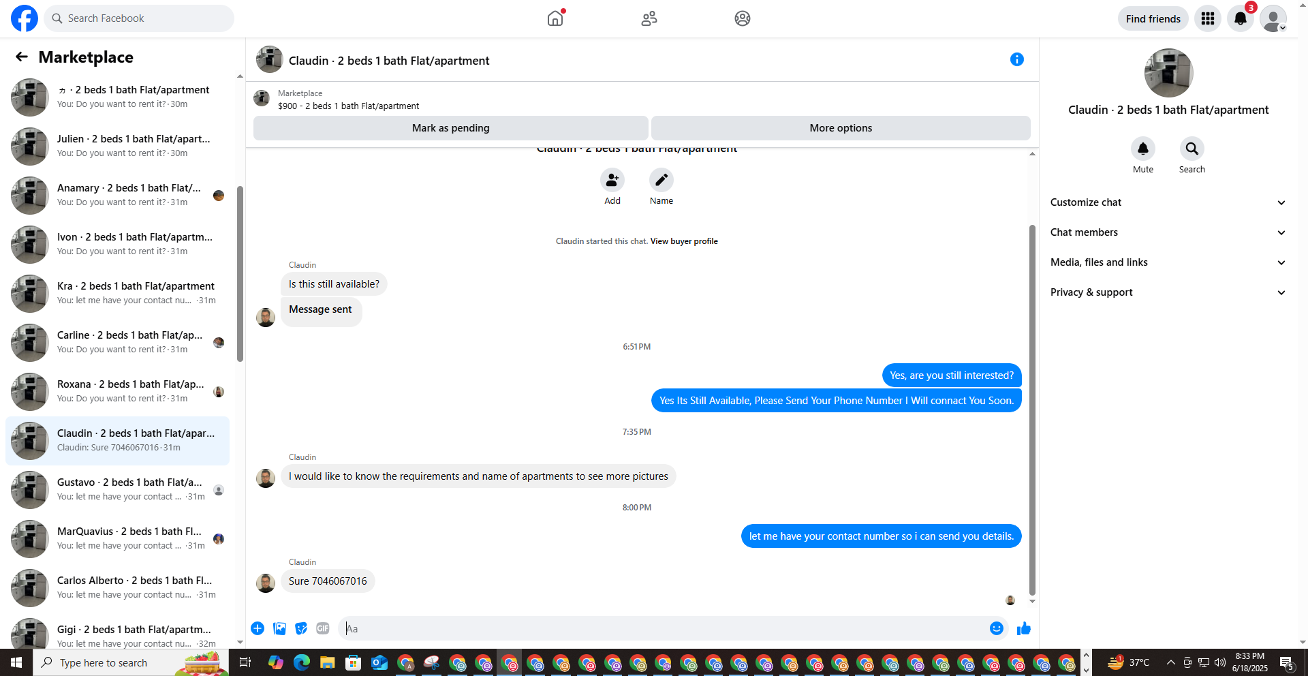Click the Facebook logo
The image size is (1308, 676).
25,18
